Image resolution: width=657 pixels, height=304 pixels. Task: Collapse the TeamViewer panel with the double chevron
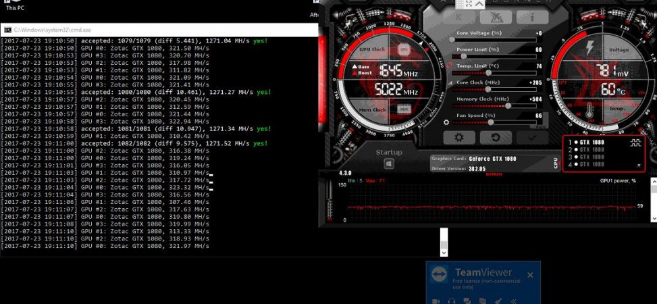(x=513, y=301)
